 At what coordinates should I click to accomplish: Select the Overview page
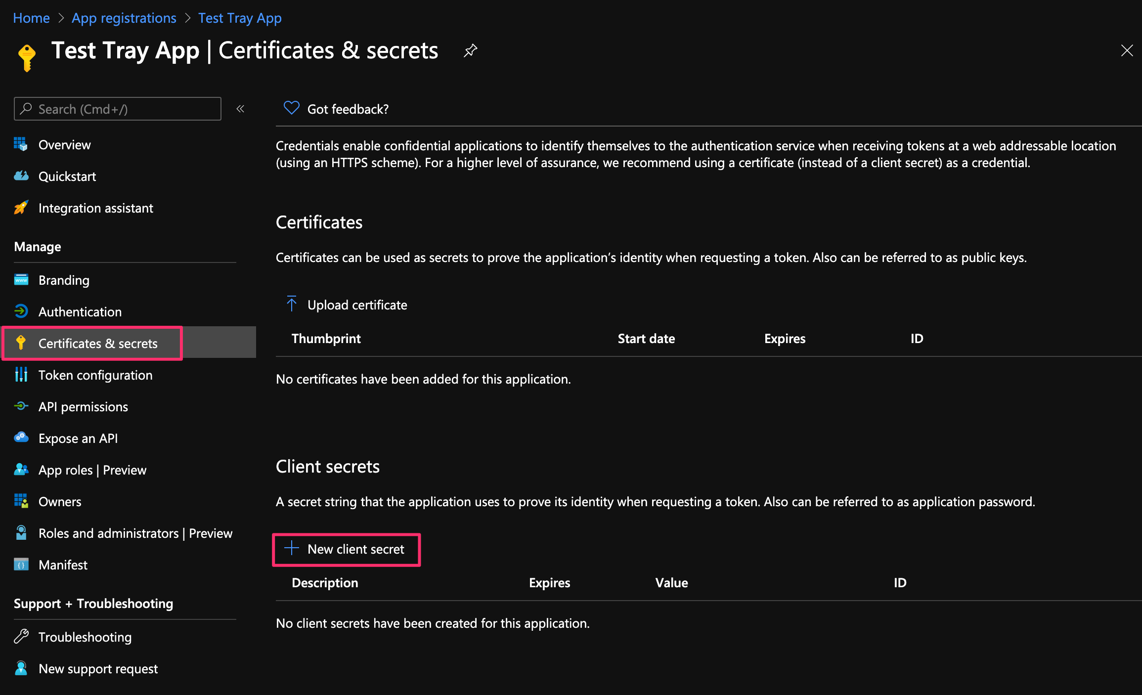64,144
